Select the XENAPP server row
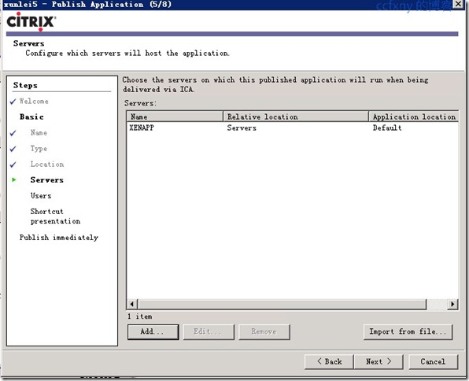This screenshot has width=469, height=381. coord(293,128)
